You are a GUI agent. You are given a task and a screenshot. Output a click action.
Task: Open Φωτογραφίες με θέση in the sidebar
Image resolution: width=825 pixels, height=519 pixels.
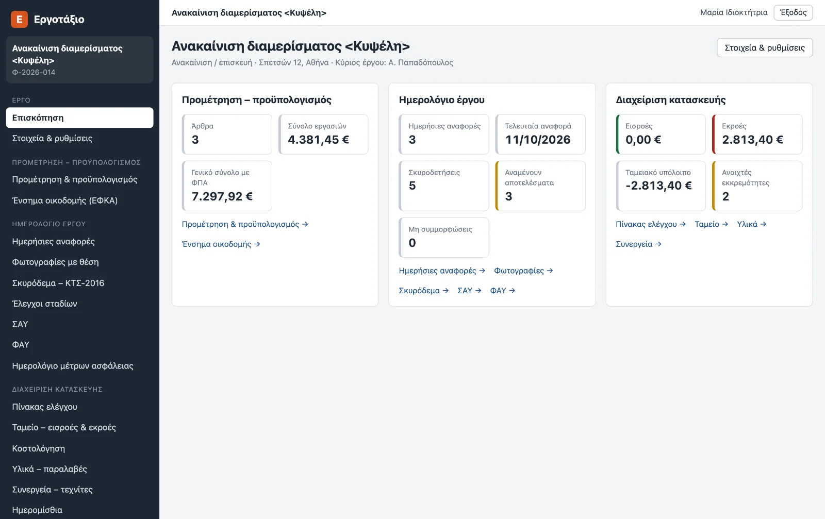(79, 262)
